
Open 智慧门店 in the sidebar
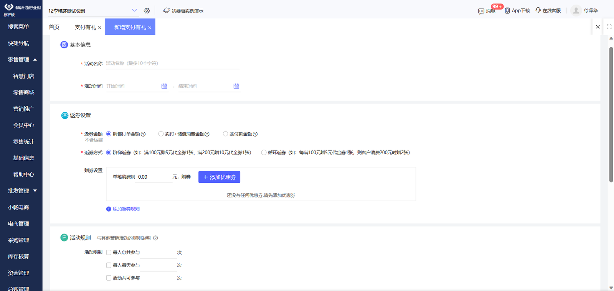tap(23, 76)
